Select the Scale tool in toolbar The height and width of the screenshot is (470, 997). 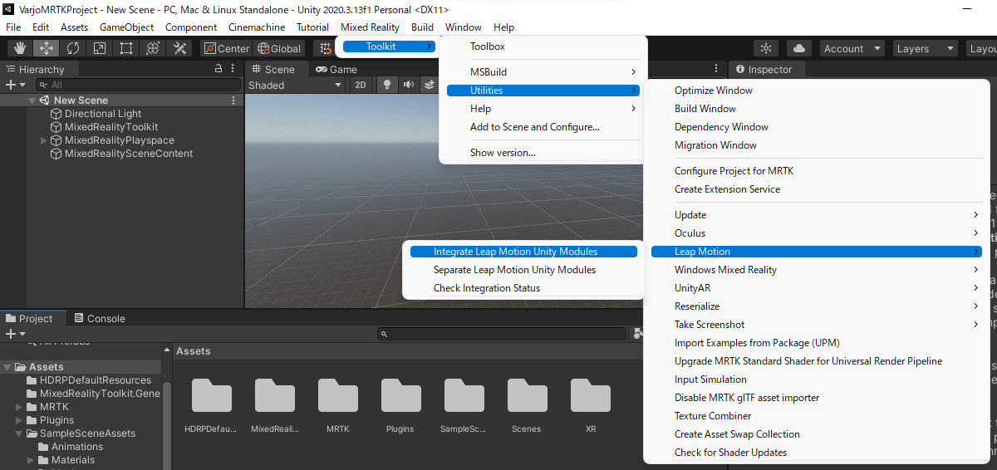click(100, 48)
